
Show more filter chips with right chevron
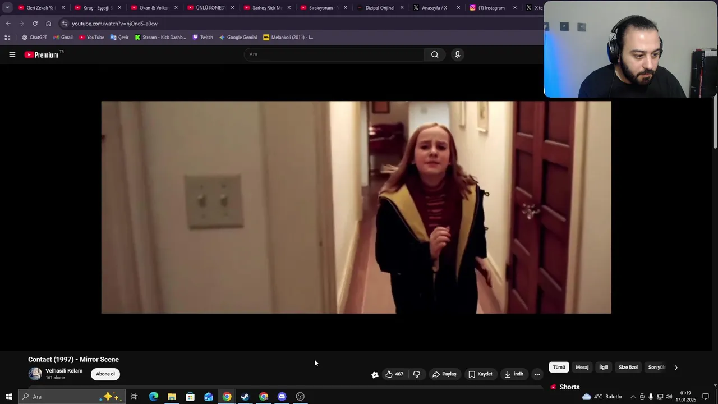pos(676,368)
